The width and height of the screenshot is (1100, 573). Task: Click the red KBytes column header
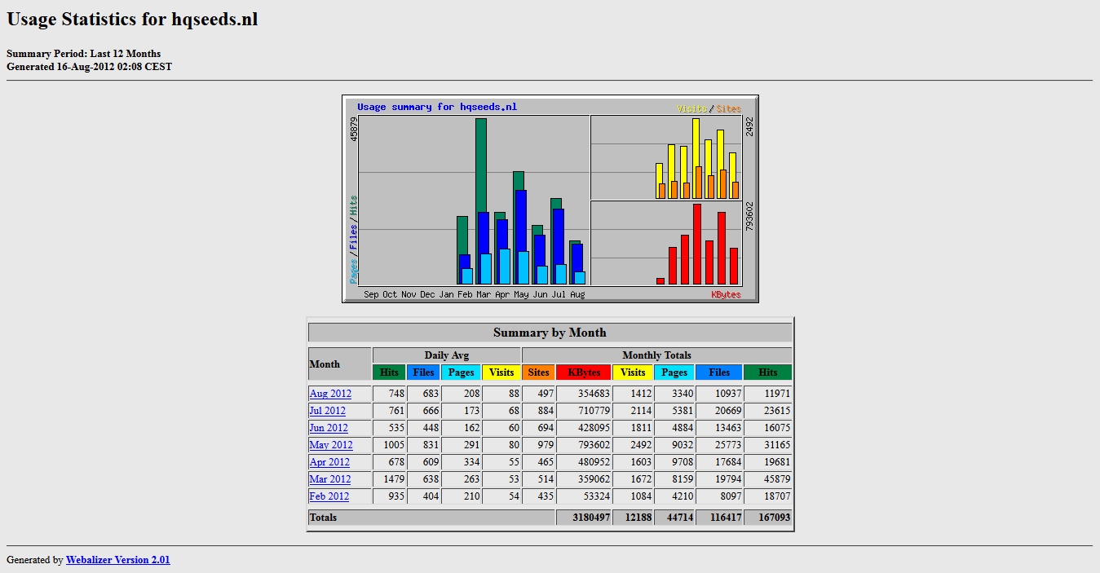pyautogui.click(x=583, y=372)
